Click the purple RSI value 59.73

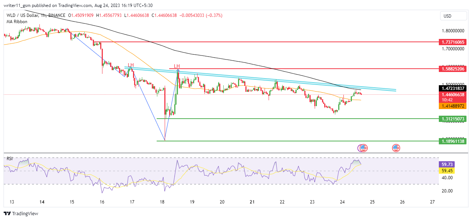447,165
